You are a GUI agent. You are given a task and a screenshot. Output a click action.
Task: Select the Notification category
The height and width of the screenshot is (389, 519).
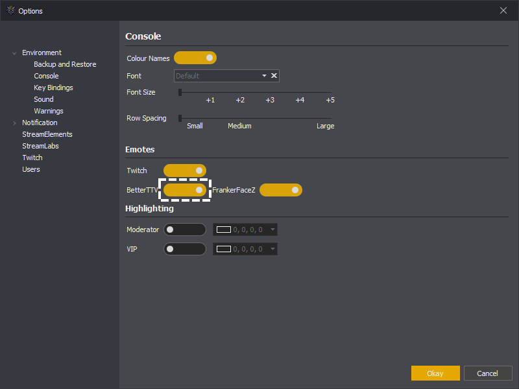(x=40, y=123)
